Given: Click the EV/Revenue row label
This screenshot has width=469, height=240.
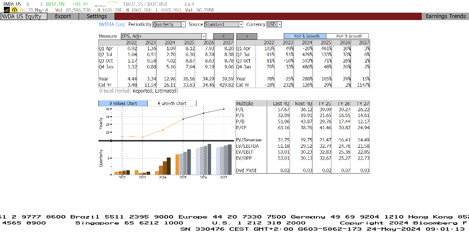Looking at the screenshot, I should (x=249, y=140).
